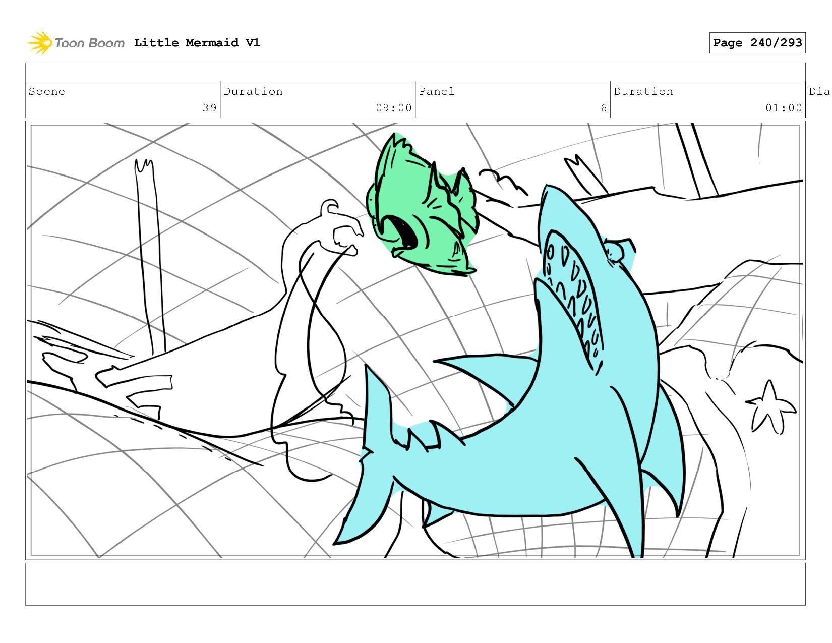Select the scene duration value '09:00'
The height and width of the screenshot is (643, 832).
click(x=394, y=108)
